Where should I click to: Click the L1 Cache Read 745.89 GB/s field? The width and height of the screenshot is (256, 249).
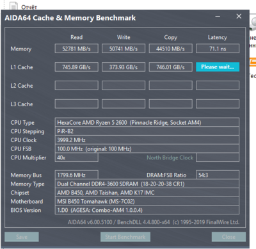(76, 67)
